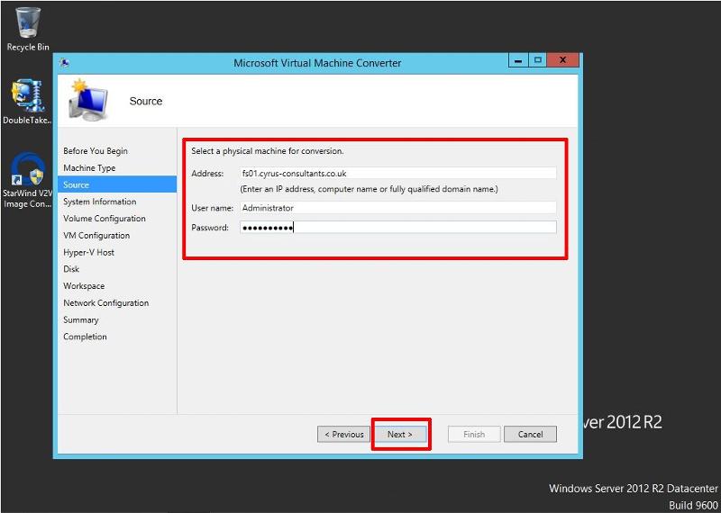The height and width of the screenshot is (513, 721).
Task: Open the Summary step
Action: tap(81, 320)
